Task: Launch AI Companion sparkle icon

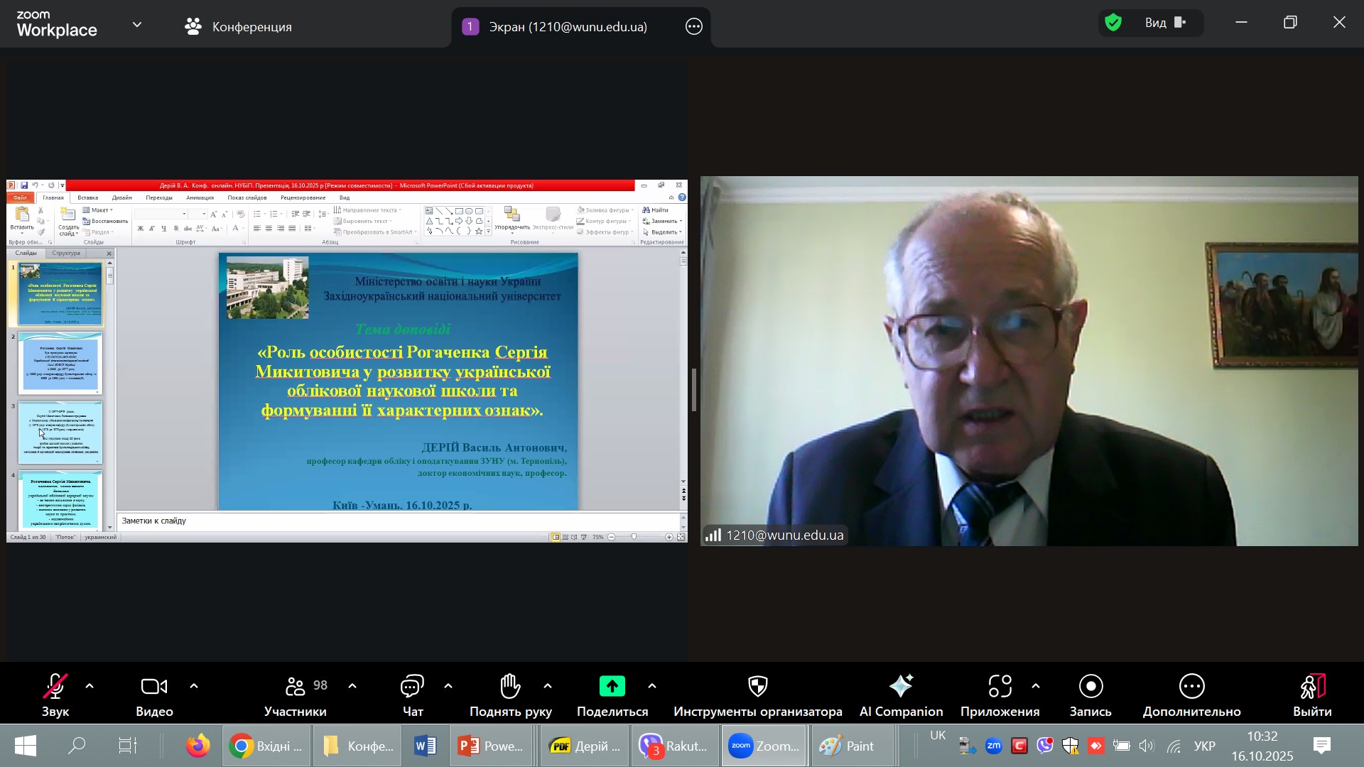Action: pyautogui.click(x=901, y=687)
